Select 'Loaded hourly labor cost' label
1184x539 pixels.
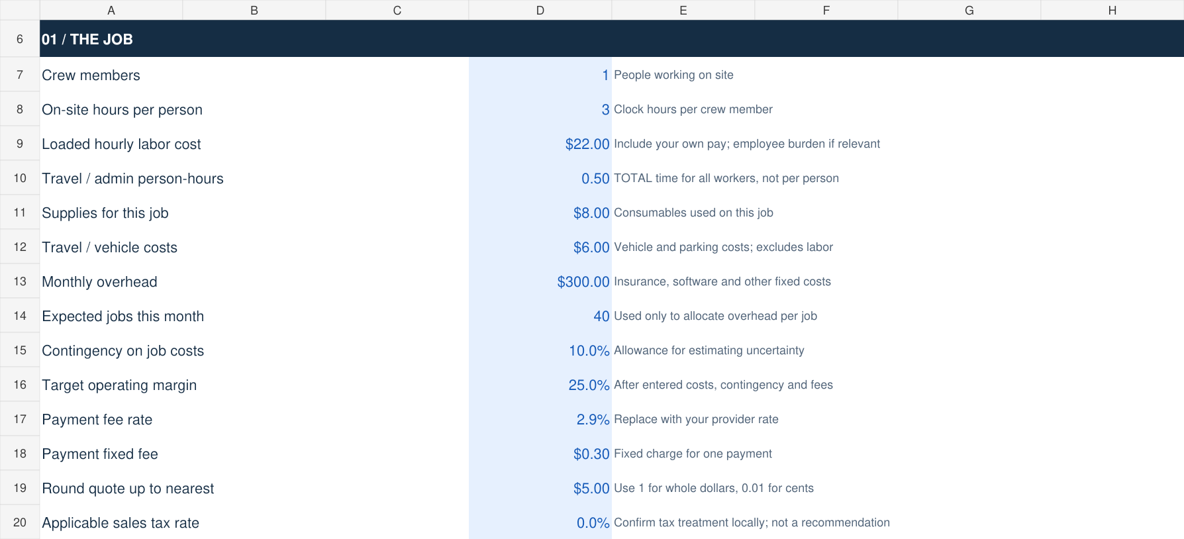tap(121, 144)
